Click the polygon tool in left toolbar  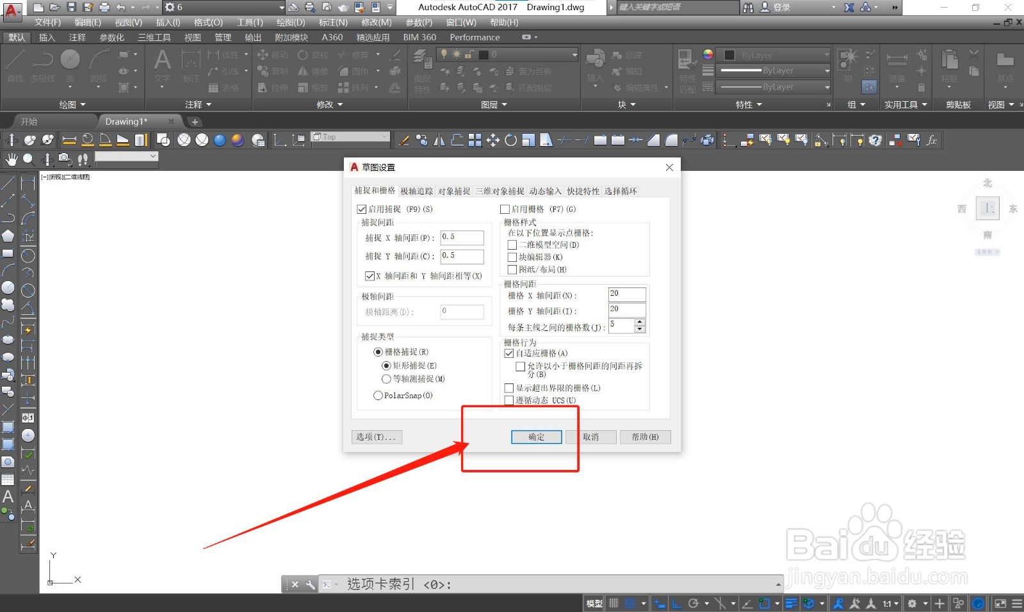8,236
